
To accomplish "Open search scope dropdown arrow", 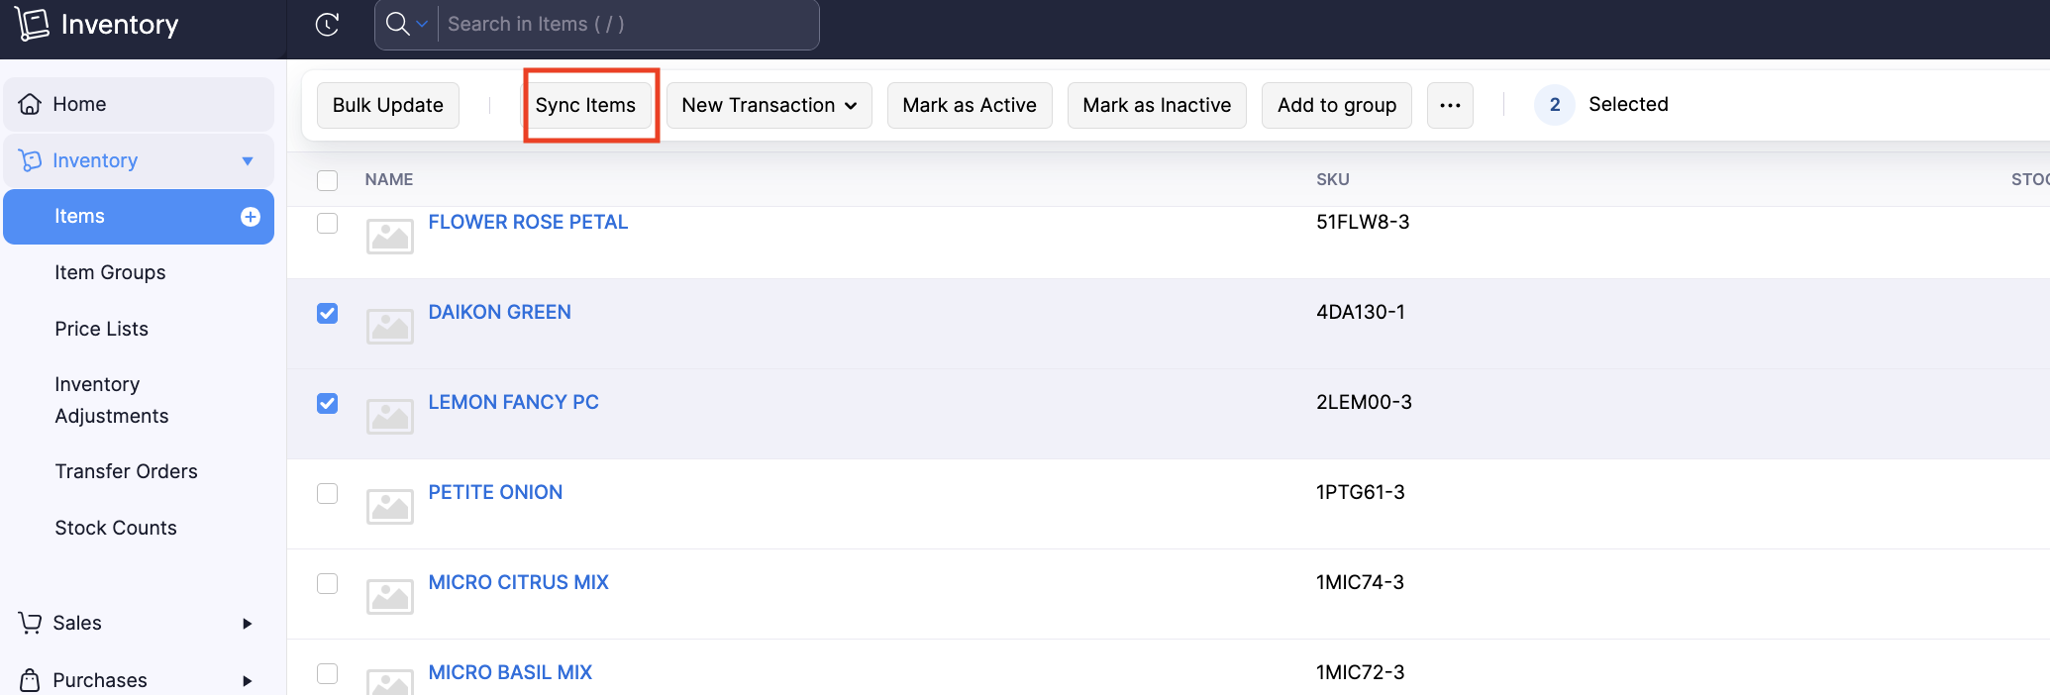I will coord(422,24).
